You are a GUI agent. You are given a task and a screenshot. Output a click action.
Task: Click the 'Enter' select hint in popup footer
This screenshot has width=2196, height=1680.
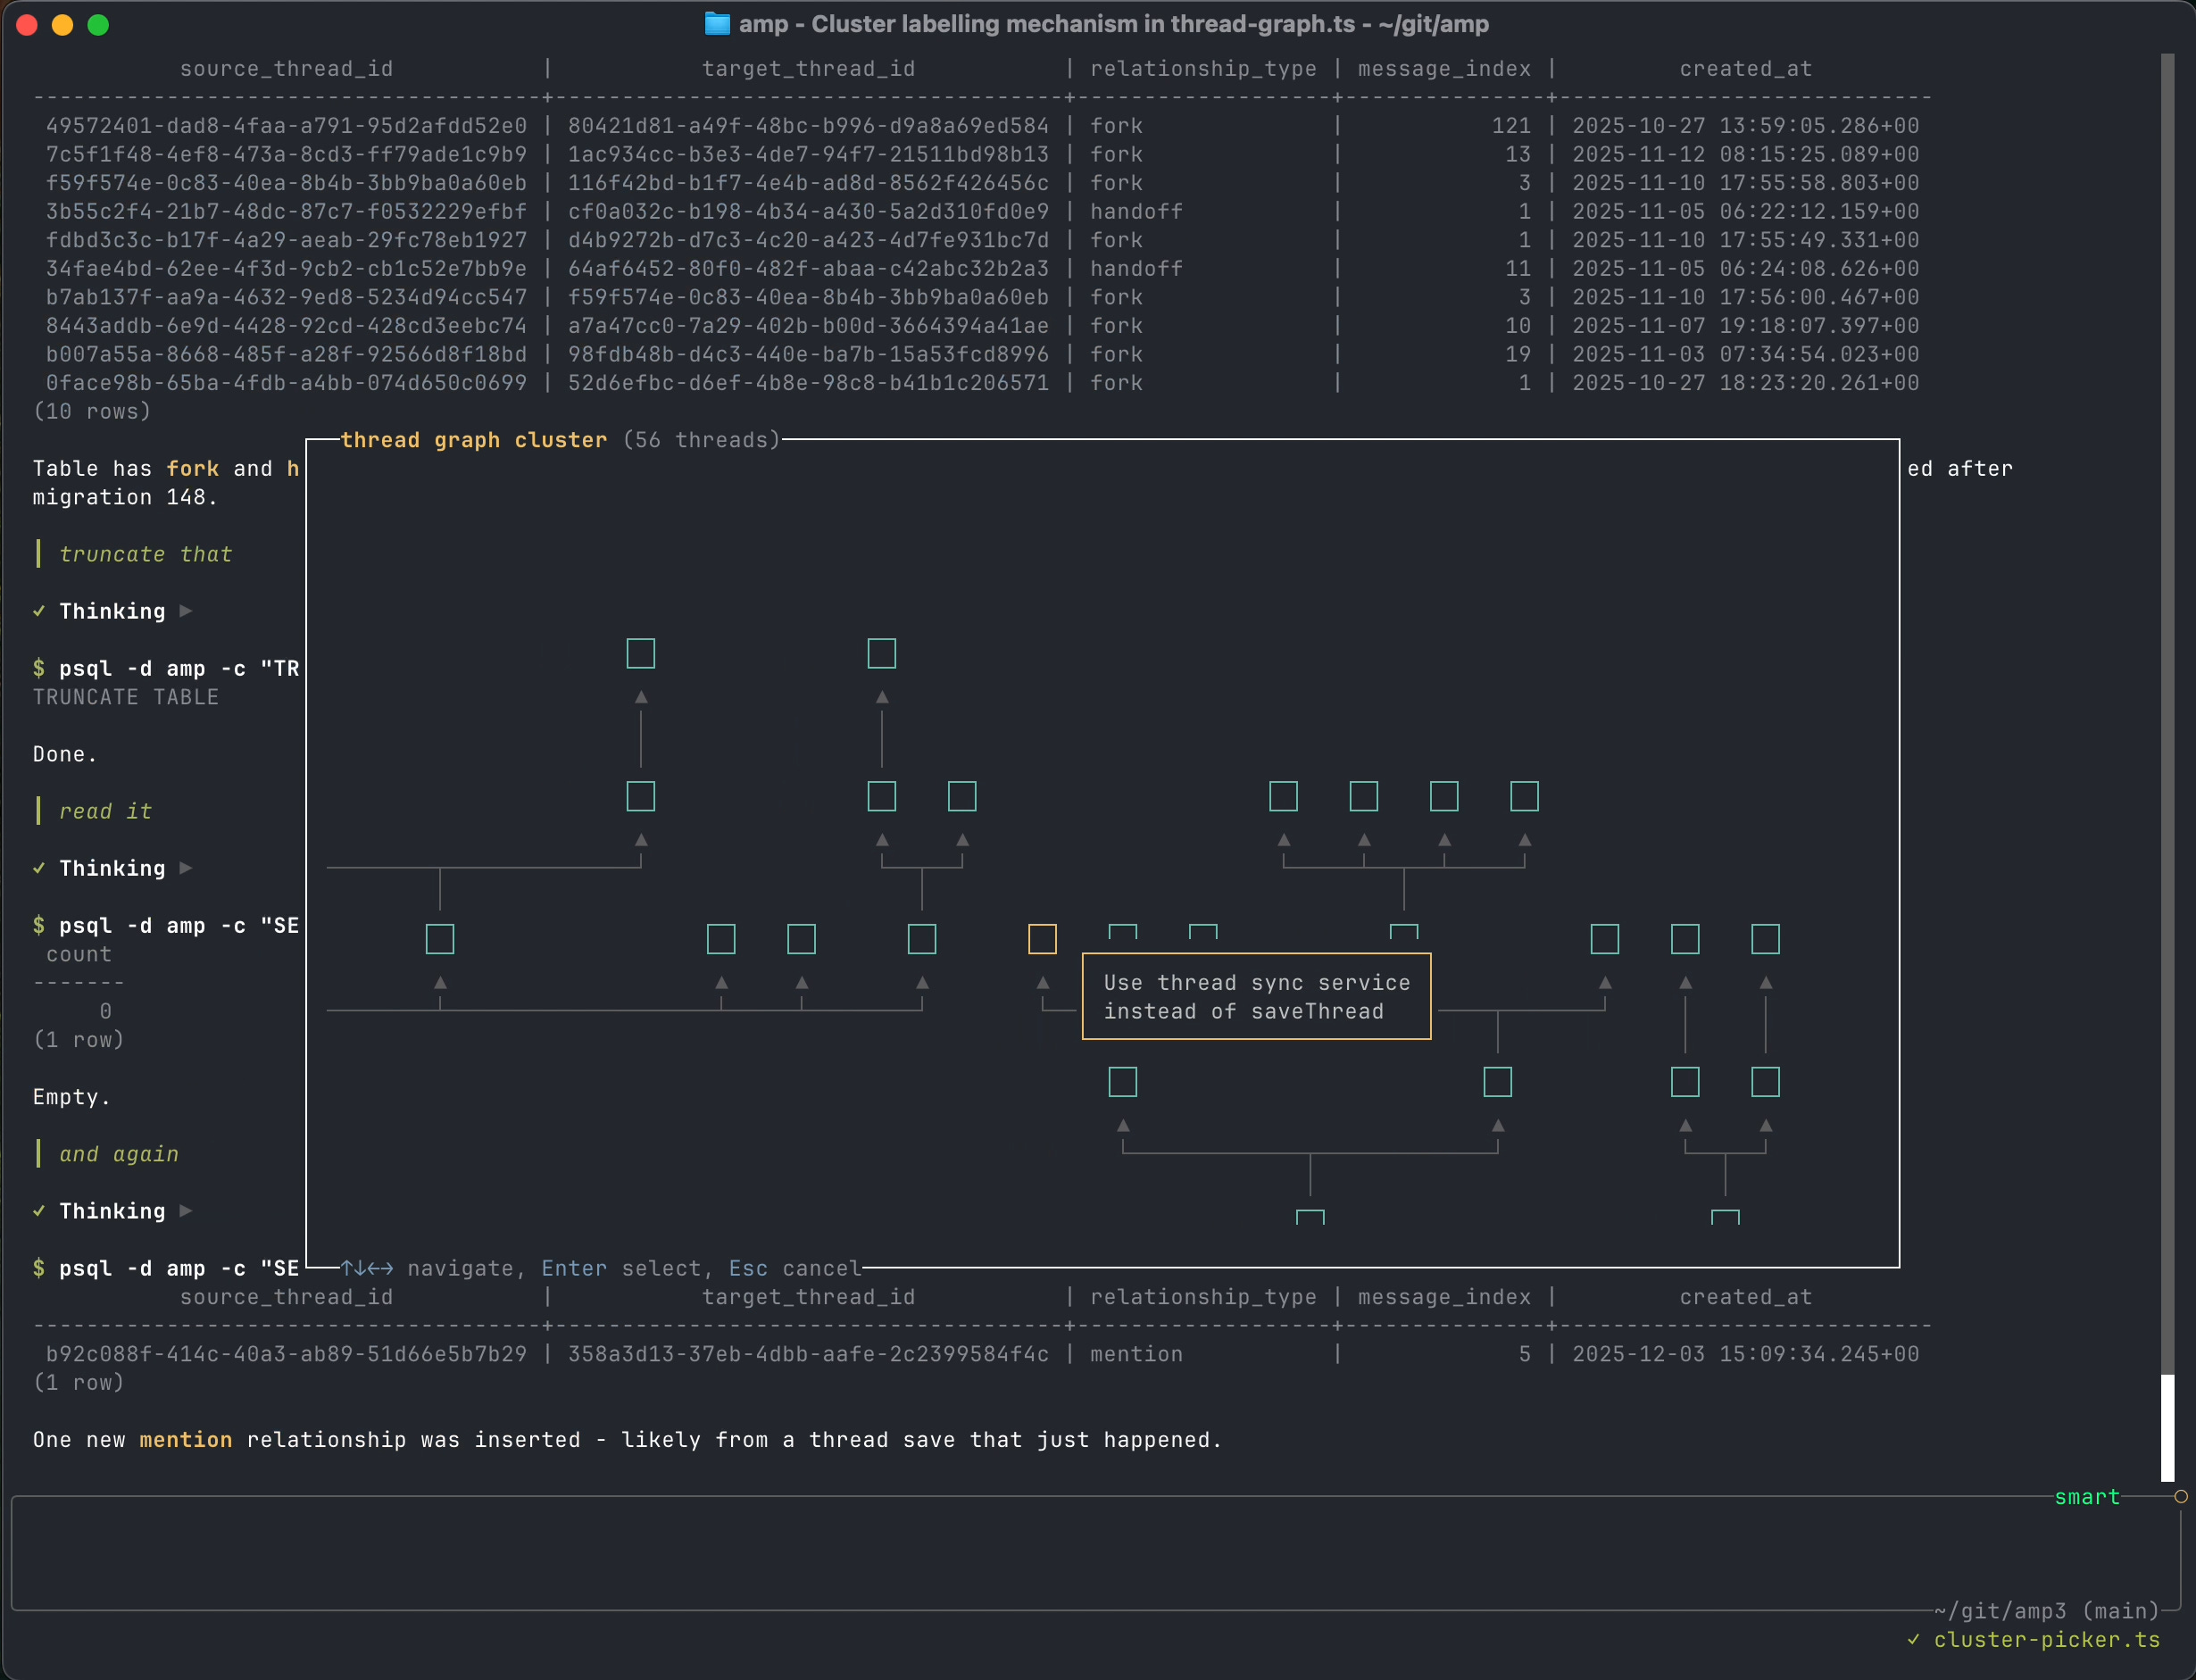574,1268
